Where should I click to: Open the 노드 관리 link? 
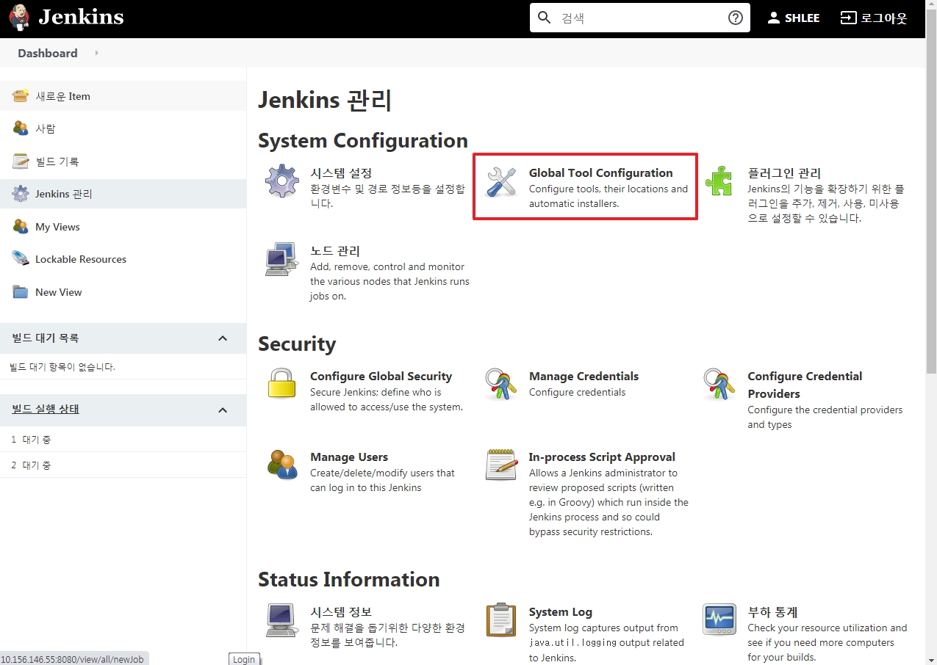click(x=335, y=251)
